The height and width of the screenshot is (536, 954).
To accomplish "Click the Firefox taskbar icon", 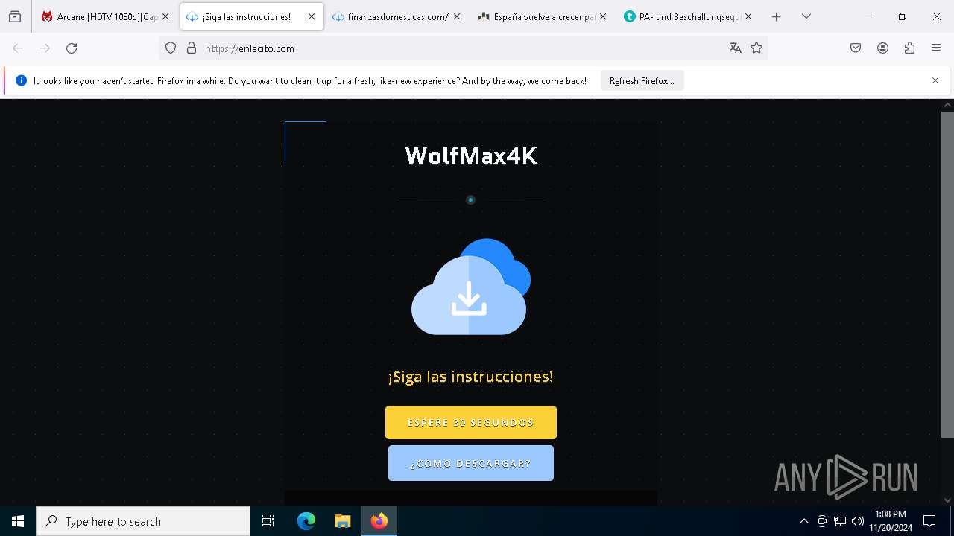I will tap(379, 521).
